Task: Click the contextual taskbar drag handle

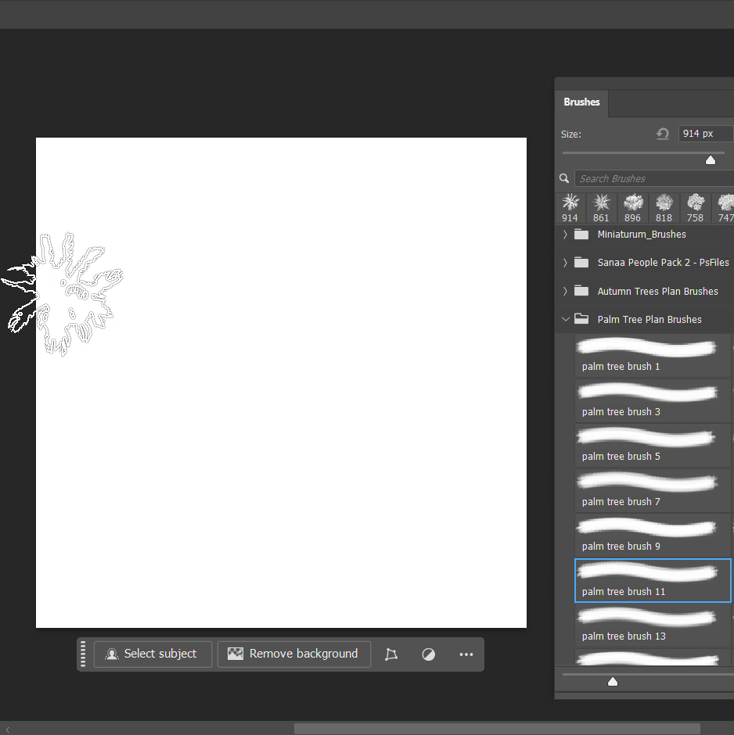Action: click(84, 654)
